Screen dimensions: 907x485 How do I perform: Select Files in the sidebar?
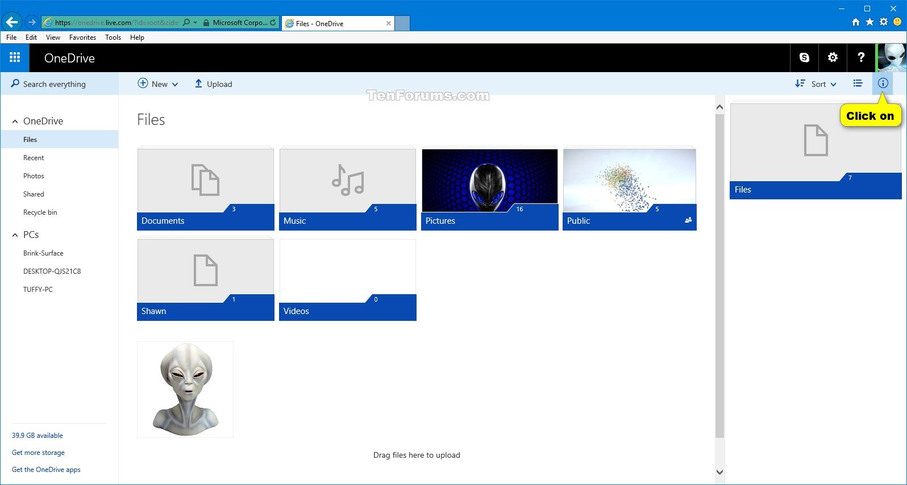[60, 140]
